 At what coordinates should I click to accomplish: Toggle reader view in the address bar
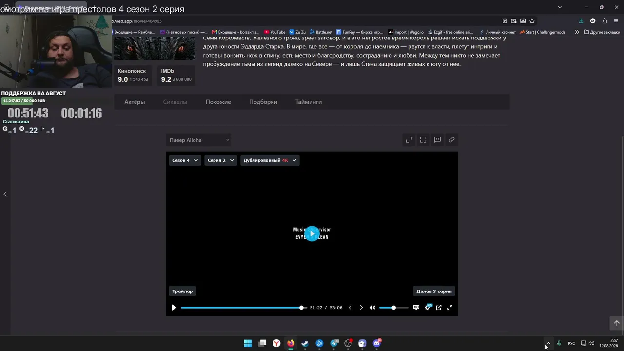coord(505,21)
